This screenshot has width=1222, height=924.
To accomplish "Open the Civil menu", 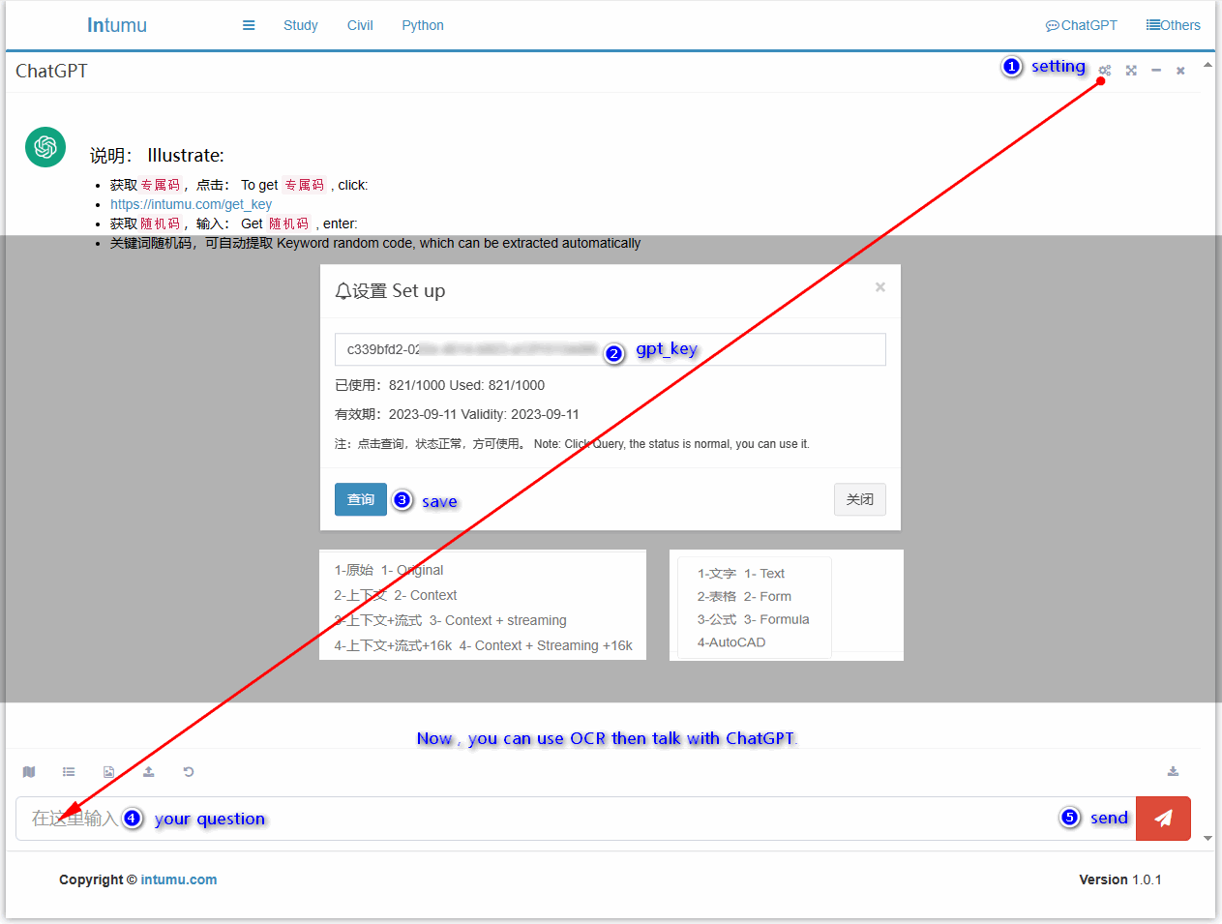I will (x=360, y=25).
